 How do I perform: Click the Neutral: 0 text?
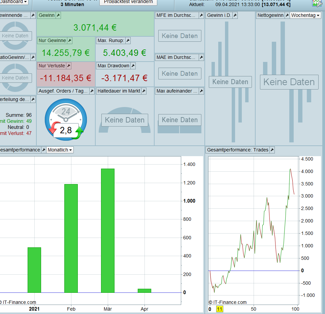(x=18, y=127)
